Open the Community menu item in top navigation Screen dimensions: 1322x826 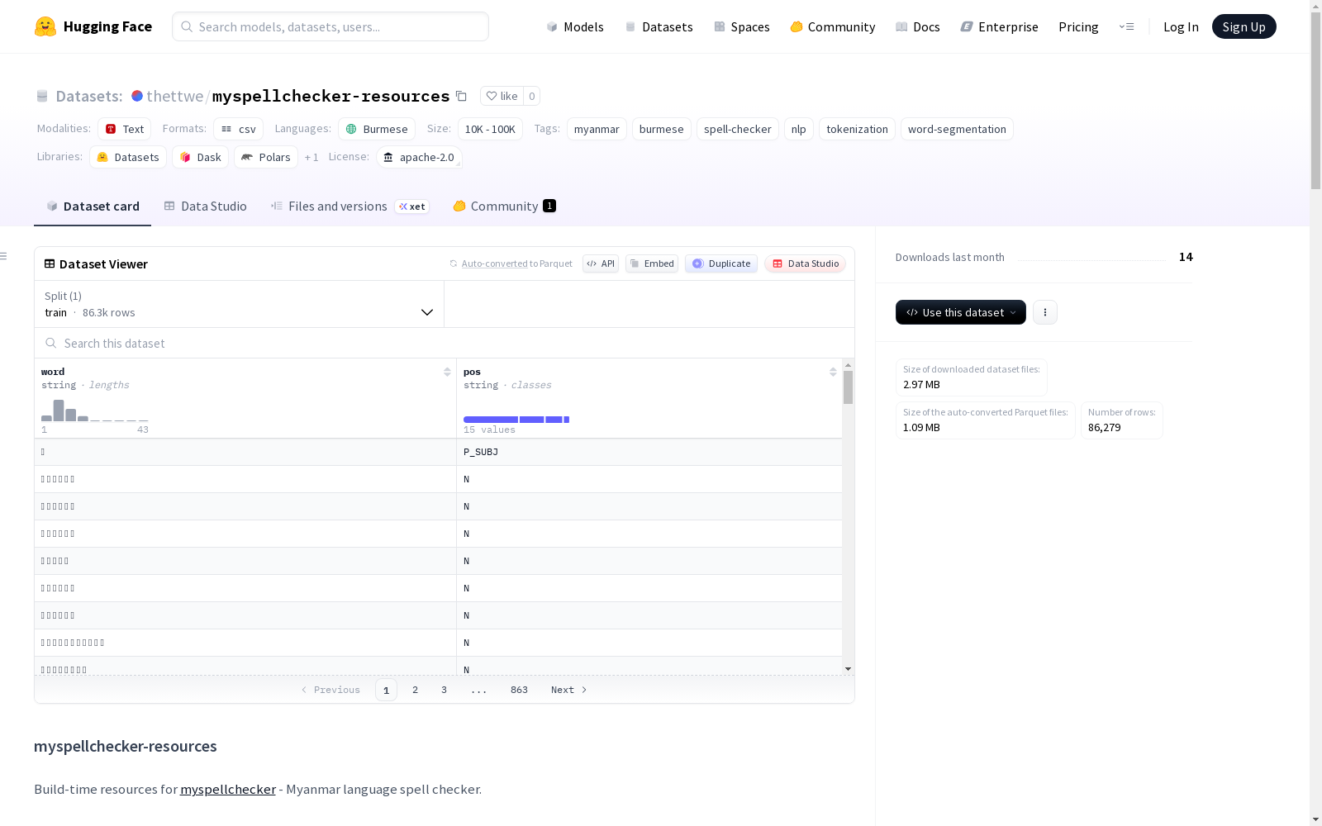coord(833,26)
